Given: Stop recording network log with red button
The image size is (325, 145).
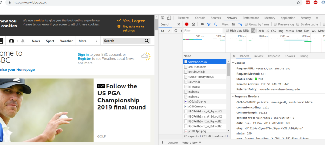Looking at the screenshot, I should coord(187,24).
